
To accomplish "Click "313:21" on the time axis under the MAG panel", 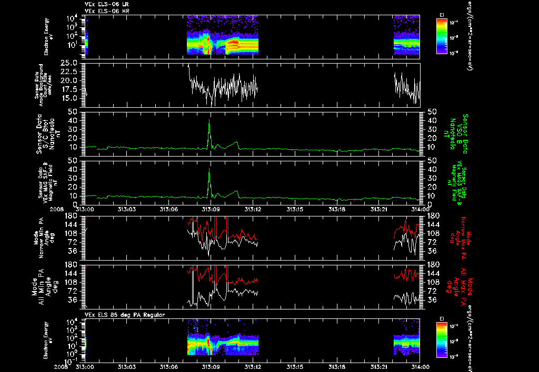I will pos(379,209).
